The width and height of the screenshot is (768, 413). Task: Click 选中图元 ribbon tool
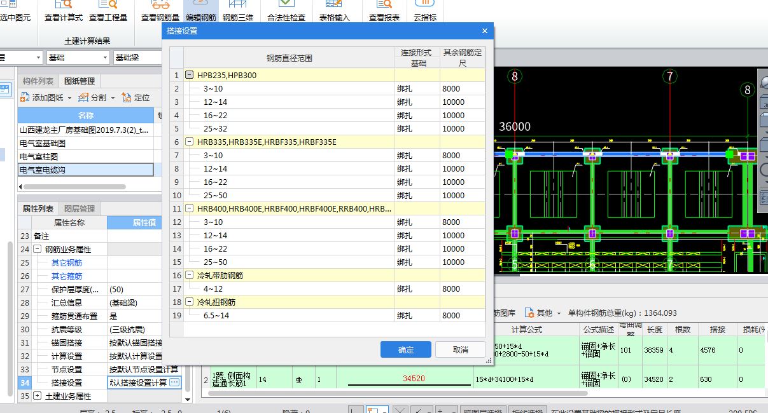click(15, 11)
